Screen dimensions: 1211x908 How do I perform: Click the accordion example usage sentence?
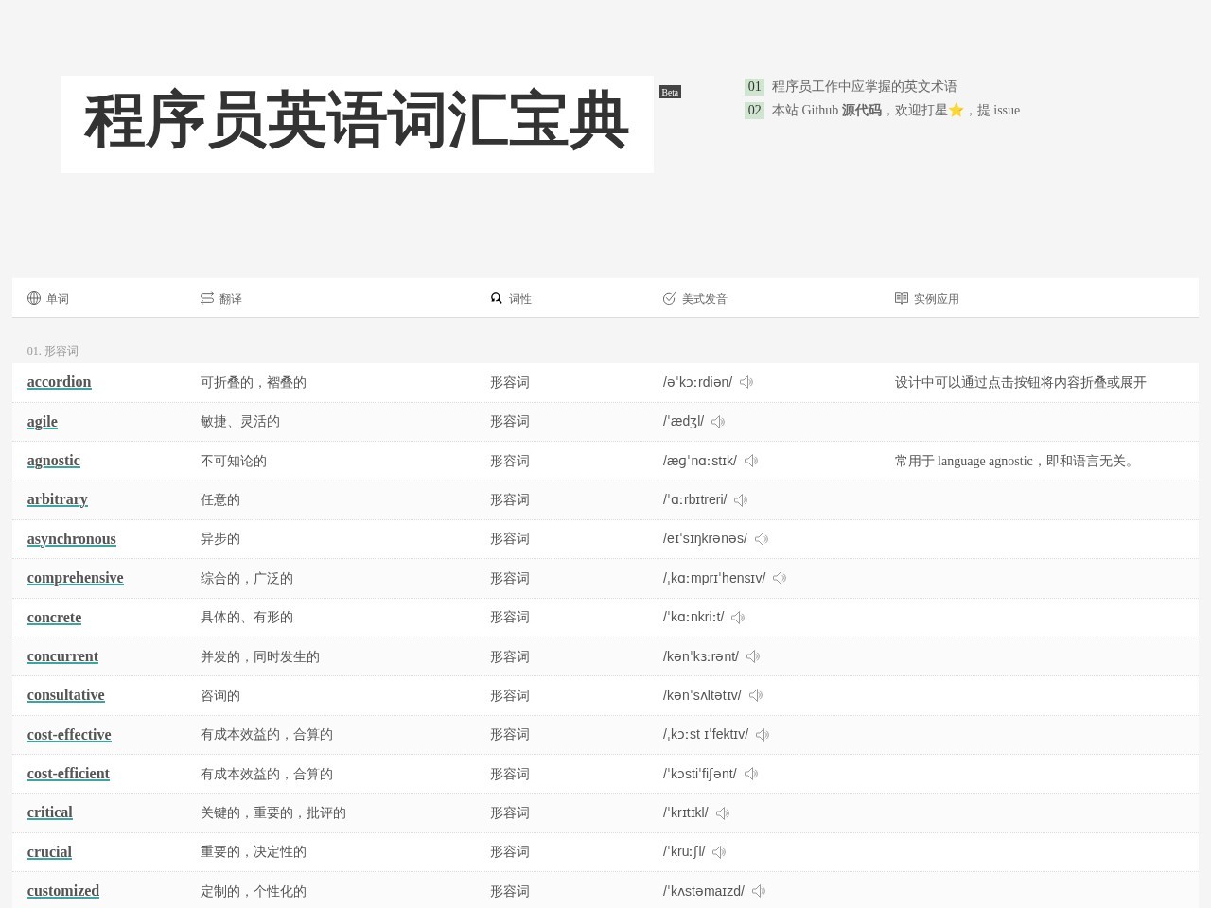point(1021,382)
